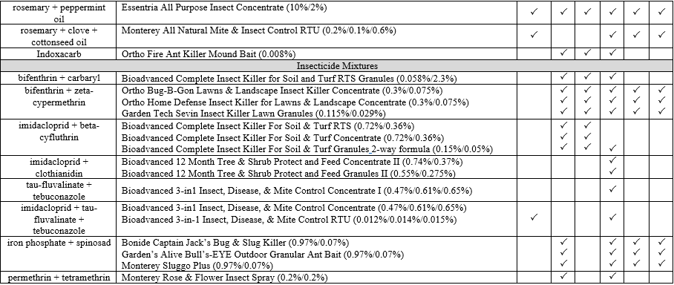Click Garden's Alive Bull's-EYE Ant Bait line
674x285 pixels.
(x=263, y=254)
